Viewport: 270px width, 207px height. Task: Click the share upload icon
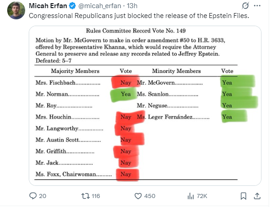pyautogui.click(x=257, y=196)
